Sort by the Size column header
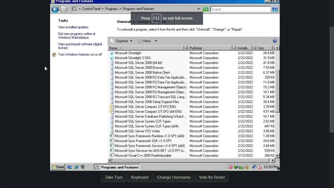Image resolution: width=334 pixels, height=188 pixels. [x=264, y=48]
